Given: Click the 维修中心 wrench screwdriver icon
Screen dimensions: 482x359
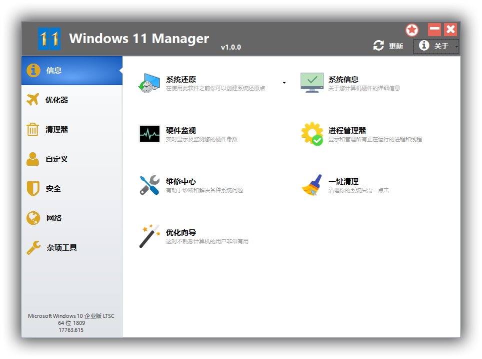Looking at the screenshot, I should point(149,185).
